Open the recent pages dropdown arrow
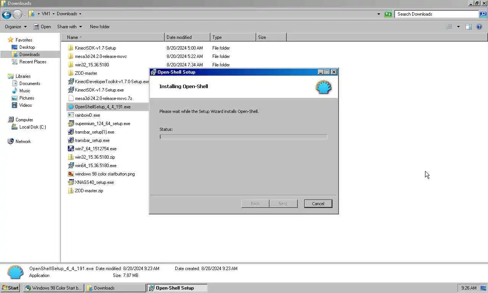 (25, 14)
